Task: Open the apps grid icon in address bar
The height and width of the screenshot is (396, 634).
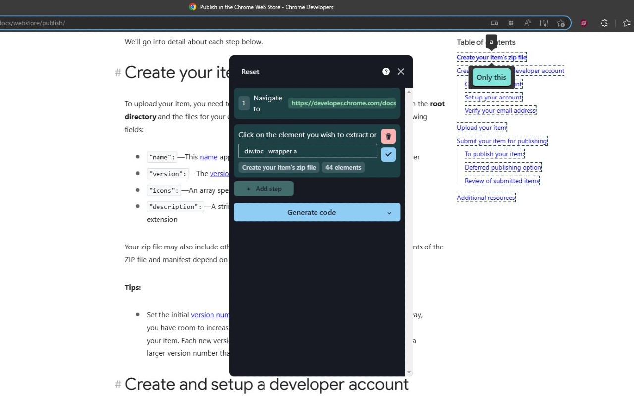Action: [x=511, y=23]
